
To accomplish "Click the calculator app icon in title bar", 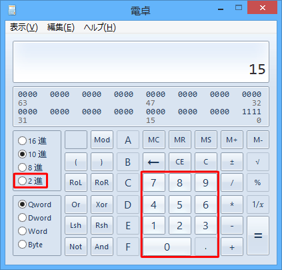I will [12, 10].
